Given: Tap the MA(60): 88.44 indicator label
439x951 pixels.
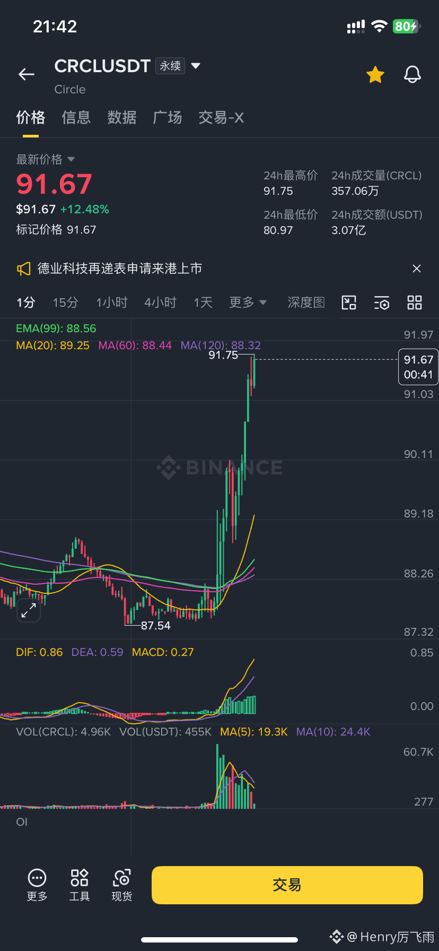Looking at the screenshot, I should (x=135, y=345).
